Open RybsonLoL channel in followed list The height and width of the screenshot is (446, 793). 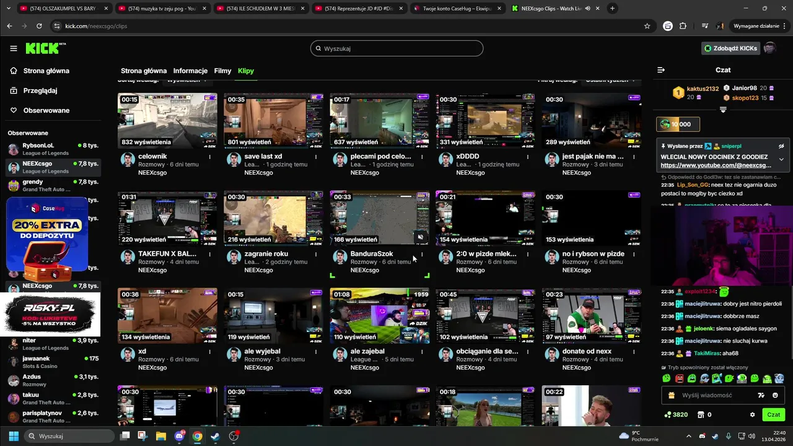pyautogui.click(x=53, y=149)
